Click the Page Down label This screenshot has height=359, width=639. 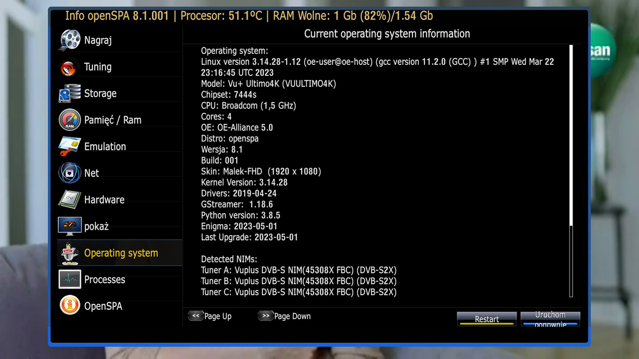(293, 316)
